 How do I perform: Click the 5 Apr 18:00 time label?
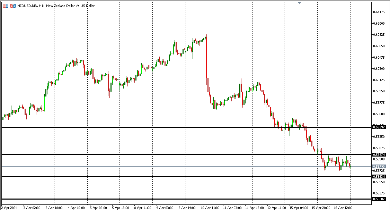(x=121, y=208)
